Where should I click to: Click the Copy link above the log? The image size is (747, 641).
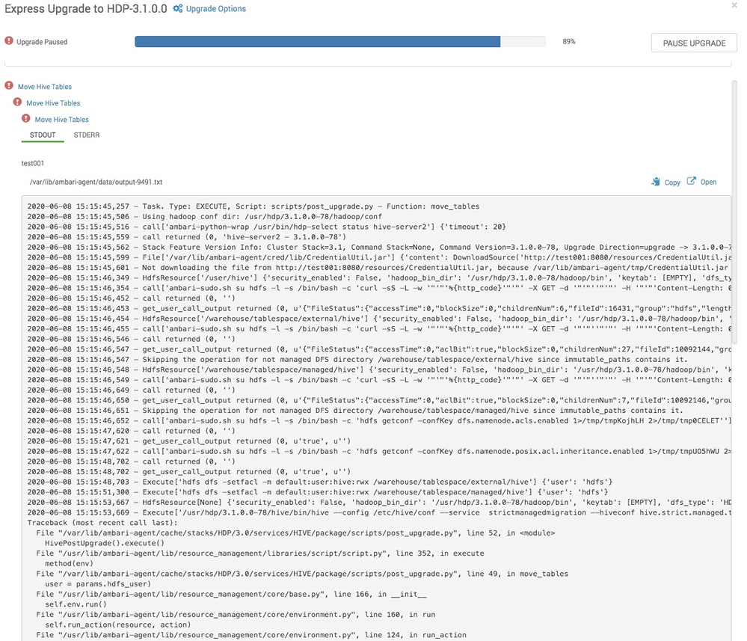pos(672,183)
